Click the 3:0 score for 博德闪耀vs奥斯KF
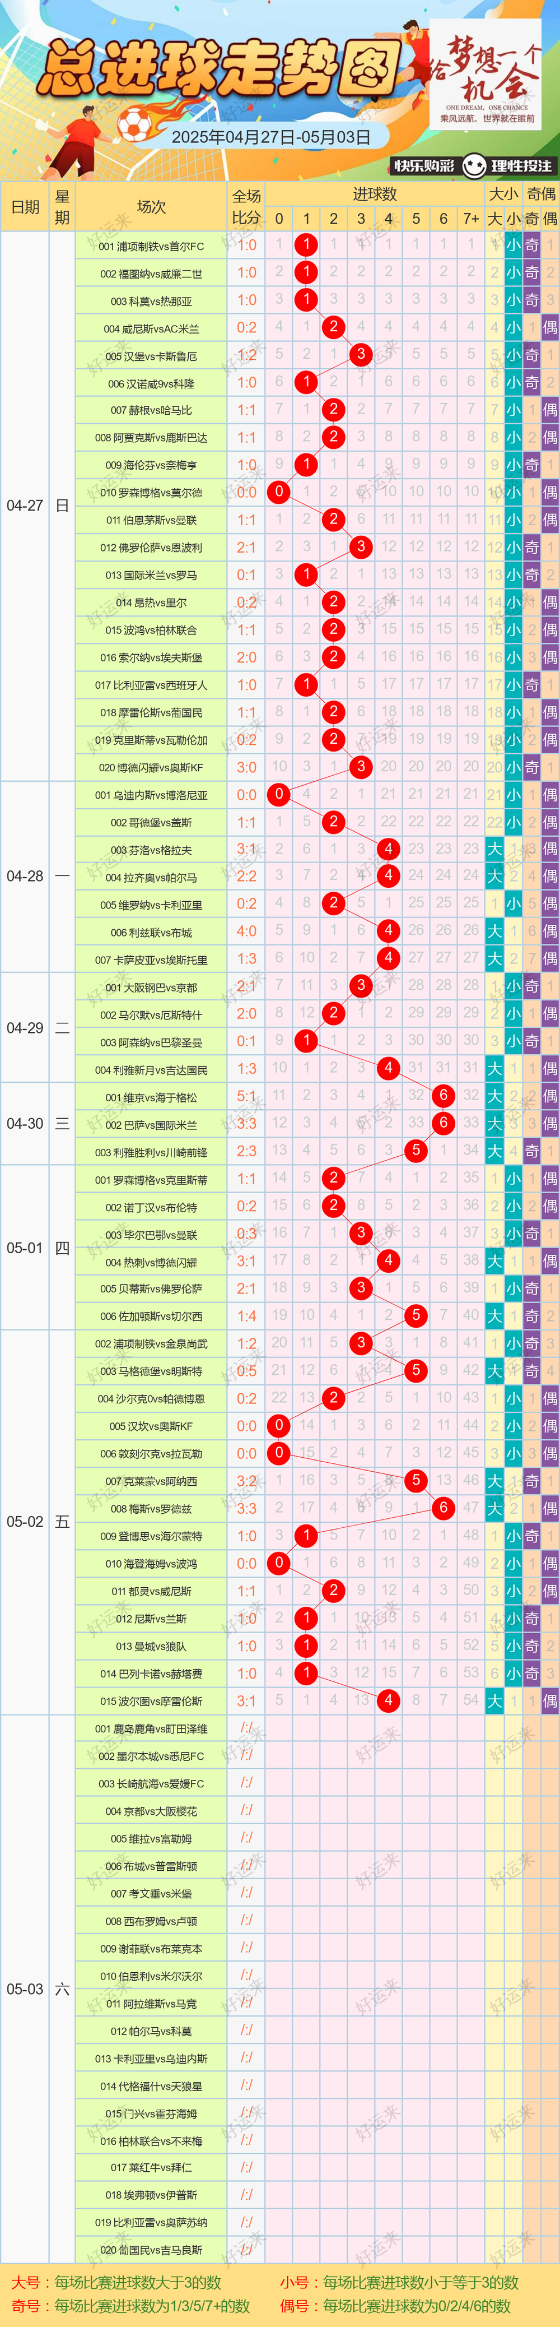The width and height of the screenshot is (560, 2327). (246, 767)
